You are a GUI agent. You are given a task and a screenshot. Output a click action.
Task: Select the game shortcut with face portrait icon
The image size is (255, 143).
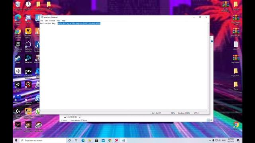pyautogui.click(x=28, y=127)
